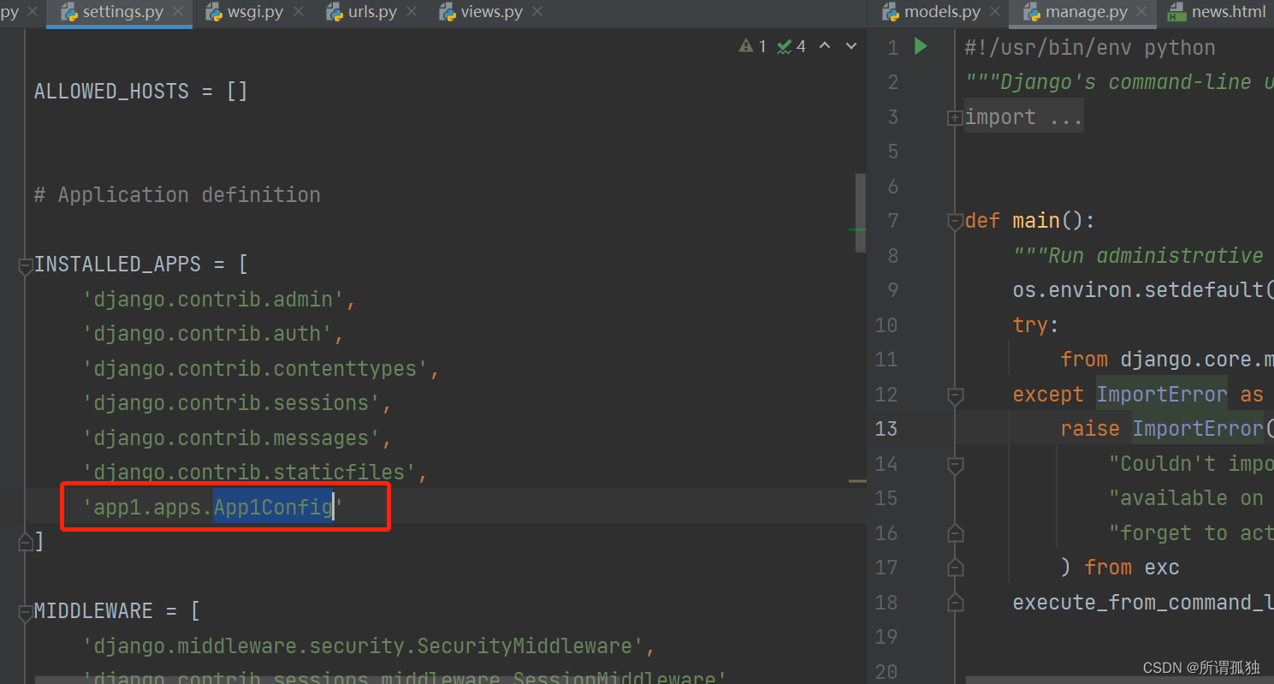Close the models.py tab
1274x684 pixels.
[995, 12]
